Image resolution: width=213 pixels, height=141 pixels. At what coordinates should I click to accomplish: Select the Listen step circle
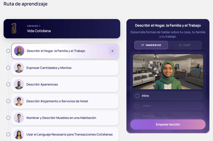click(x=137, y=106)
